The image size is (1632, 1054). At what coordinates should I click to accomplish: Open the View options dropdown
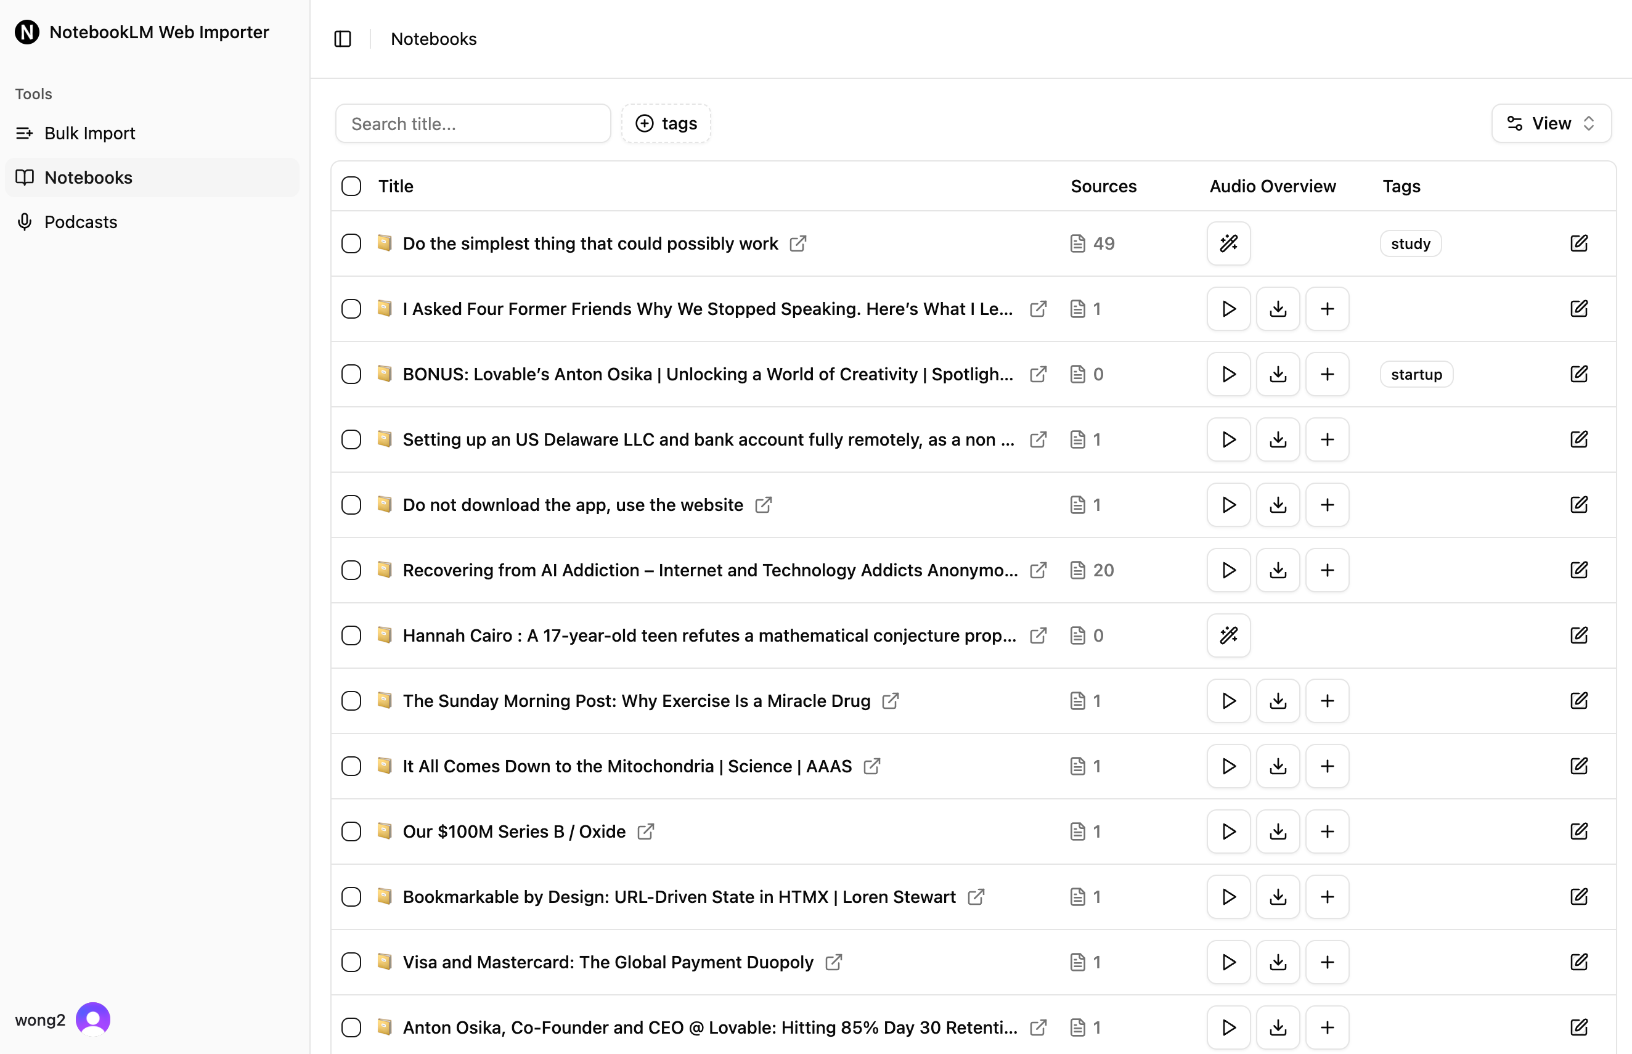pos(1551,123)
